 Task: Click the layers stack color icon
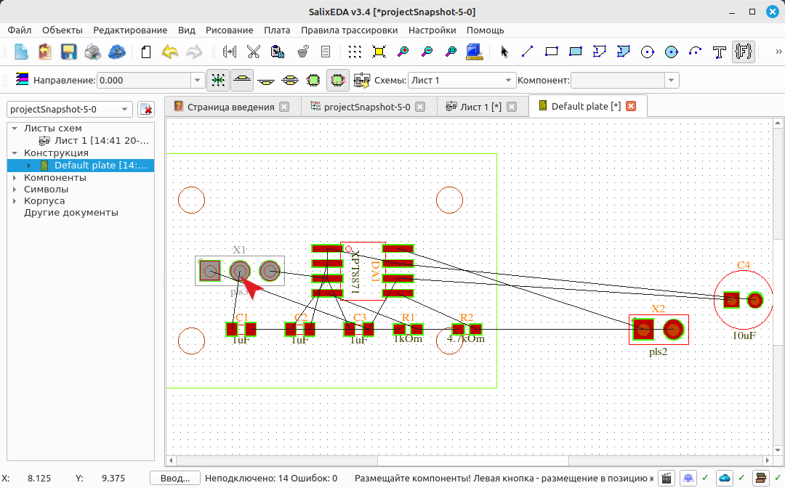point(22,78)
